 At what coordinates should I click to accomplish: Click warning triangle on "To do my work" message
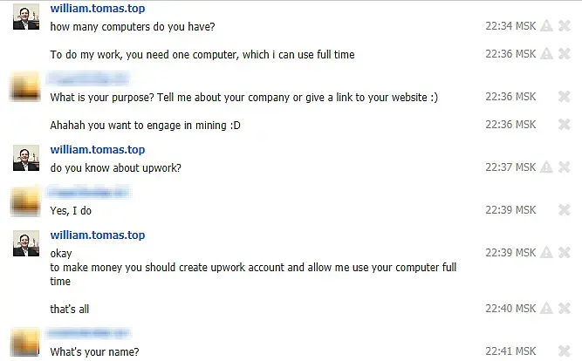point(546,54)
